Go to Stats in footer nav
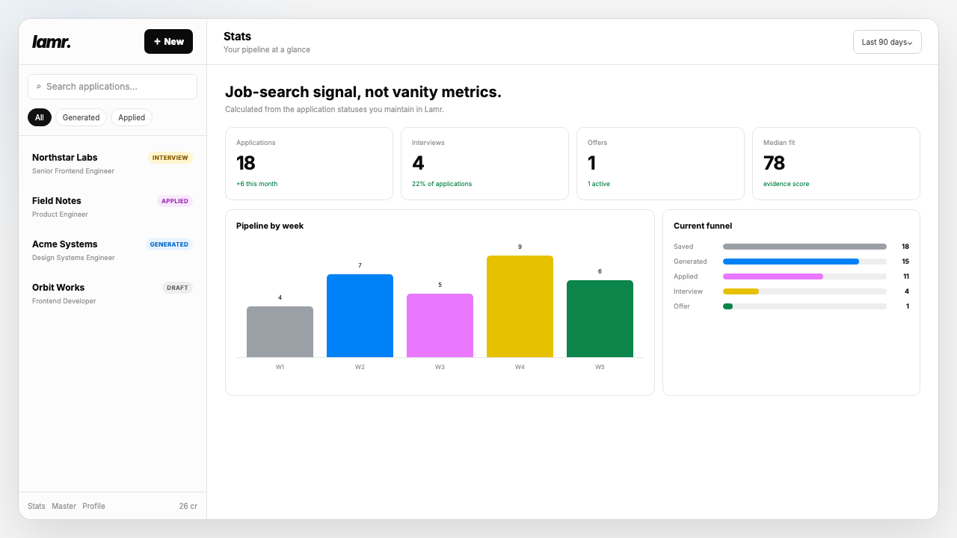This screenshot has height=538, width=957. pyautogui.click(x=37, y=506)
